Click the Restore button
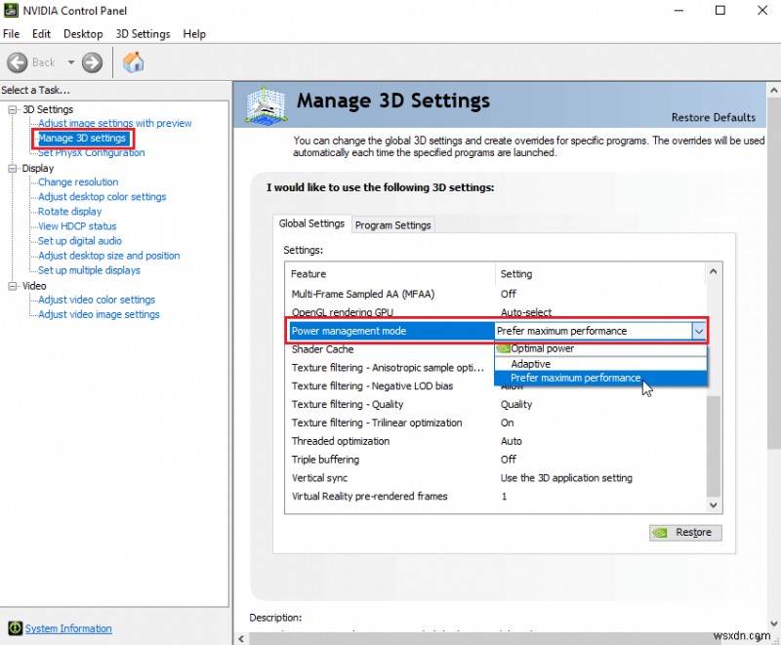Screen dimensions: 781x645 [685, 533]
